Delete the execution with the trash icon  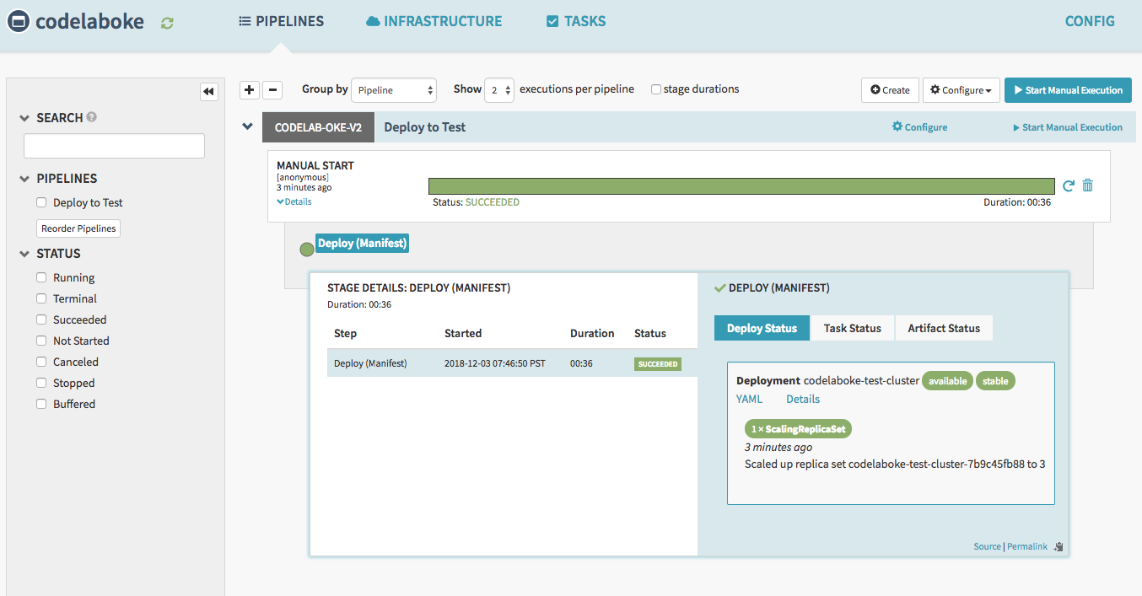pos(1087,185)
